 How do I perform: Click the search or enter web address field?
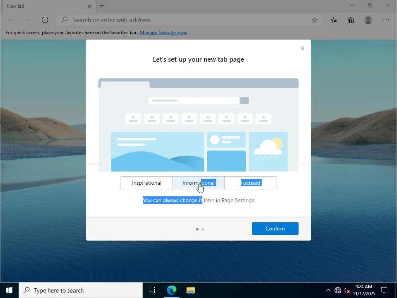pos(189,20)
